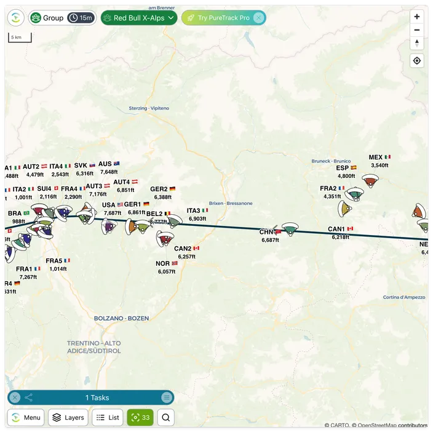Open the OpenStreetMap contributors link

click(392, 425)
